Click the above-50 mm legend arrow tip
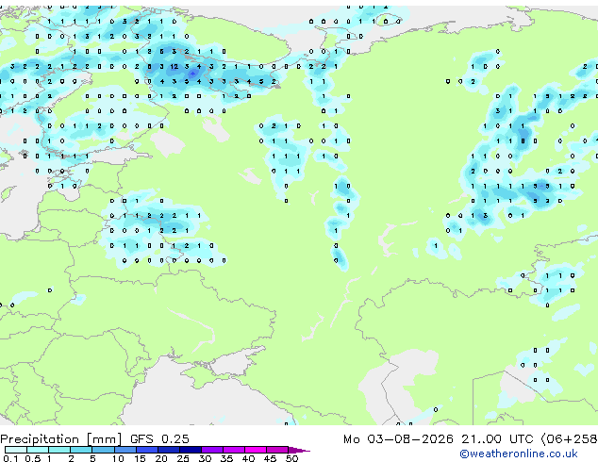The image size is (598, 462). coord(299,450)
